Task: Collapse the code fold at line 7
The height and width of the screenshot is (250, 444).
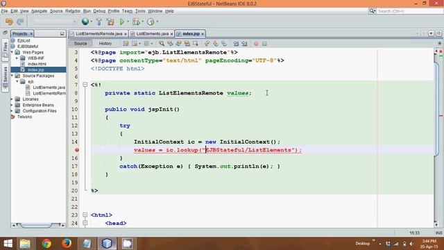Action: 85,85
